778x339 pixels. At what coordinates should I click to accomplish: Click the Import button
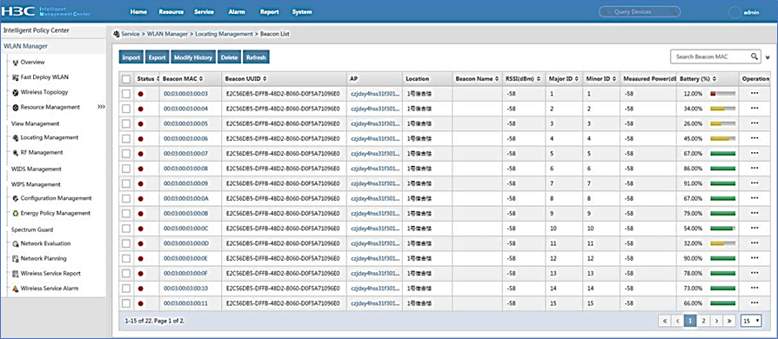131,57
